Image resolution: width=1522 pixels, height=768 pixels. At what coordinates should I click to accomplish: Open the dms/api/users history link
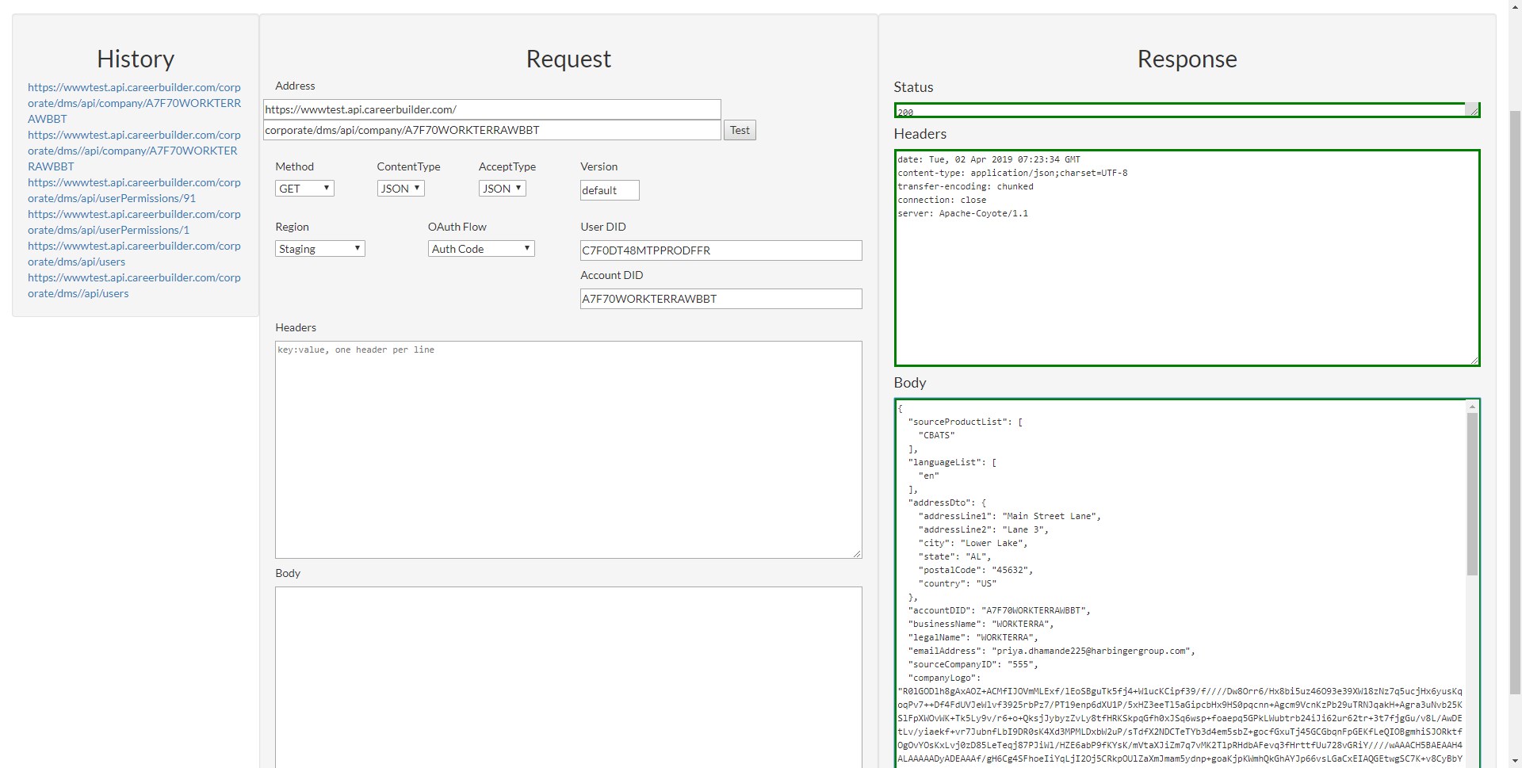[133, 254]
